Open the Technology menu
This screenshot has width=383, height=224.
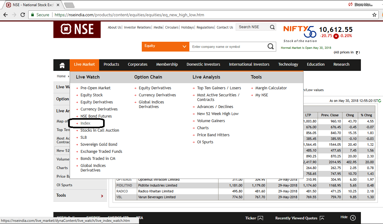click(x=288, y=64)
